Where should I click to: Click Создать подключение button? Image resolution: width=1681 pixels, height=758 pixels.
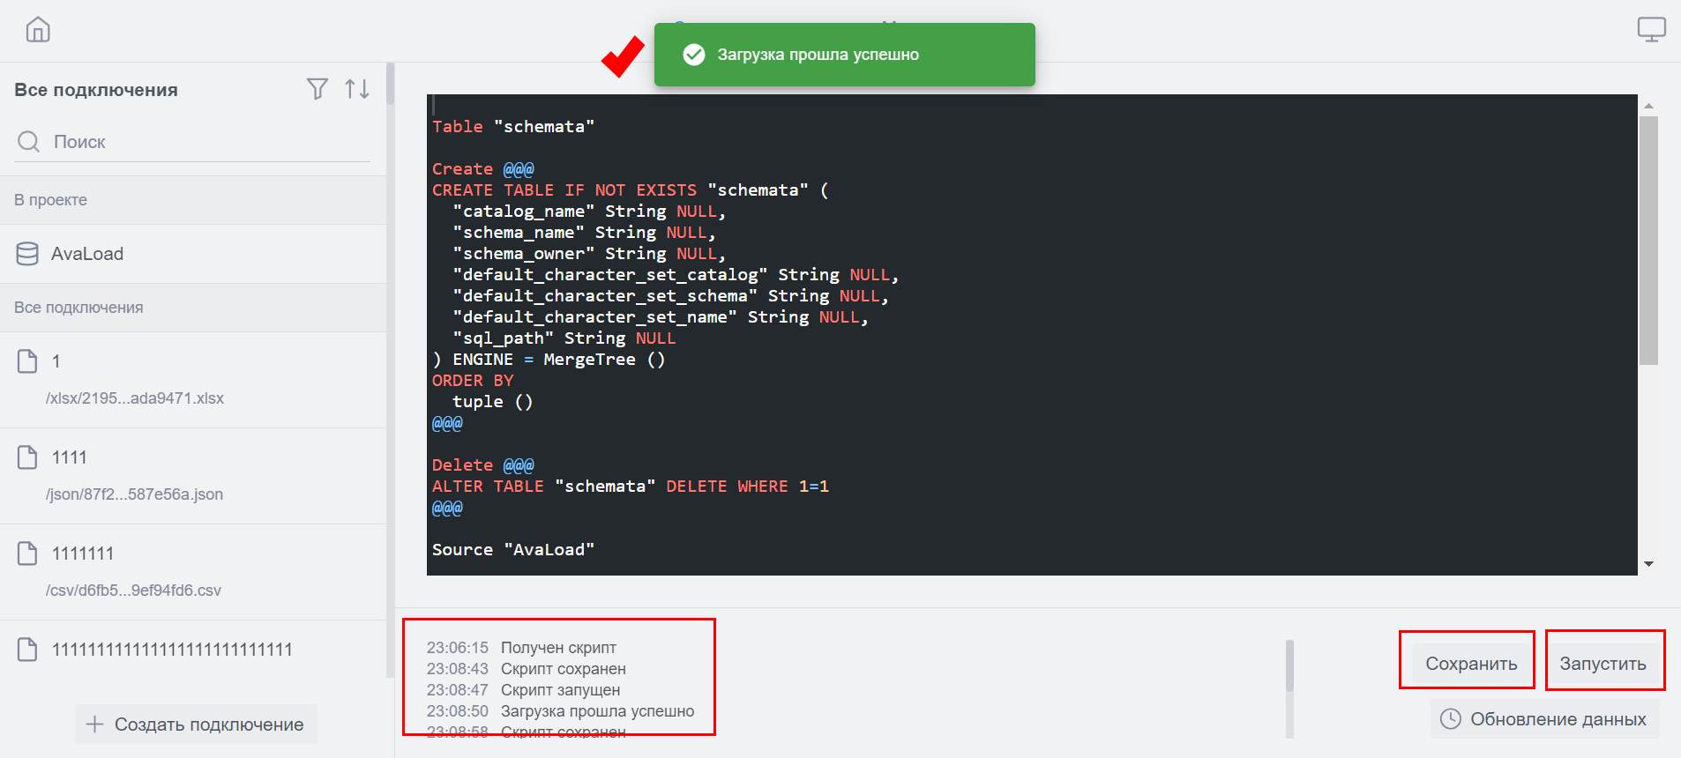[x=196, y=725]
